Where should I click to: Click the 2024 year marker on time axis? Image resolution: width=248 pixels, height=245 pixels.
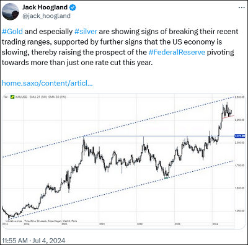[215, 224]
